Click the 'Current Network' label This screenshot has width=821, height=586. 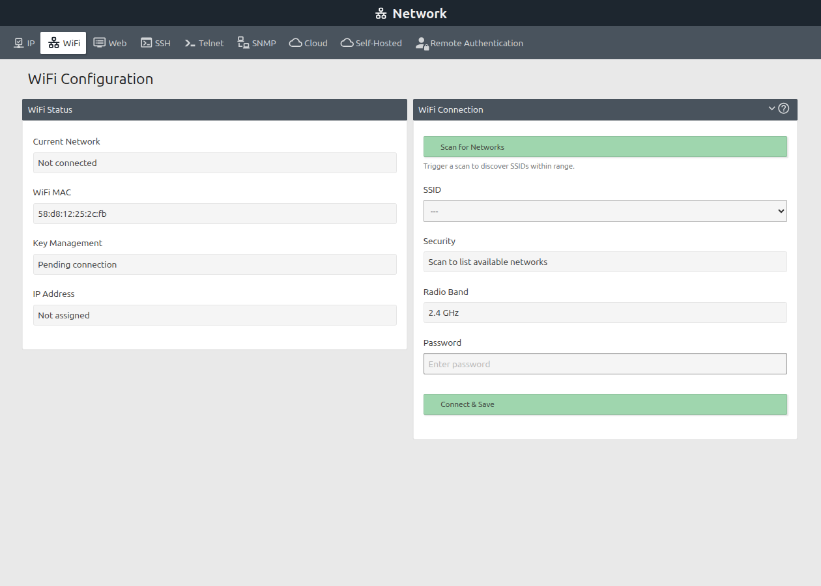pos(66,141)
